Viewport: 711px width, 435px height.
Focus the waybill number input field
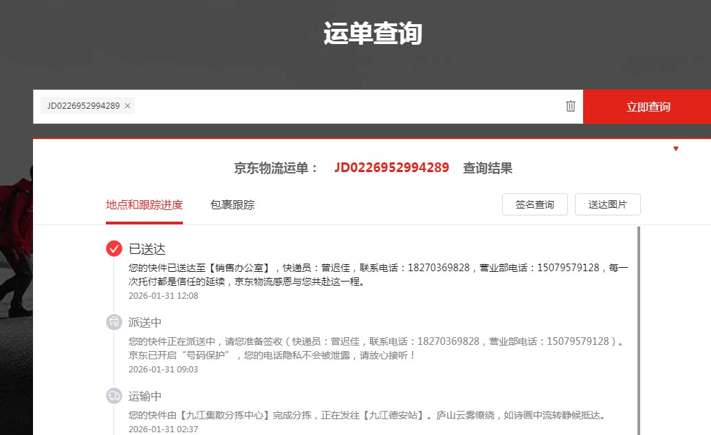344,107
